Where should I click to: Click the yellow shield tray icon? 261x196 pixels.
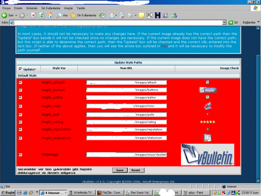[215, 193]
